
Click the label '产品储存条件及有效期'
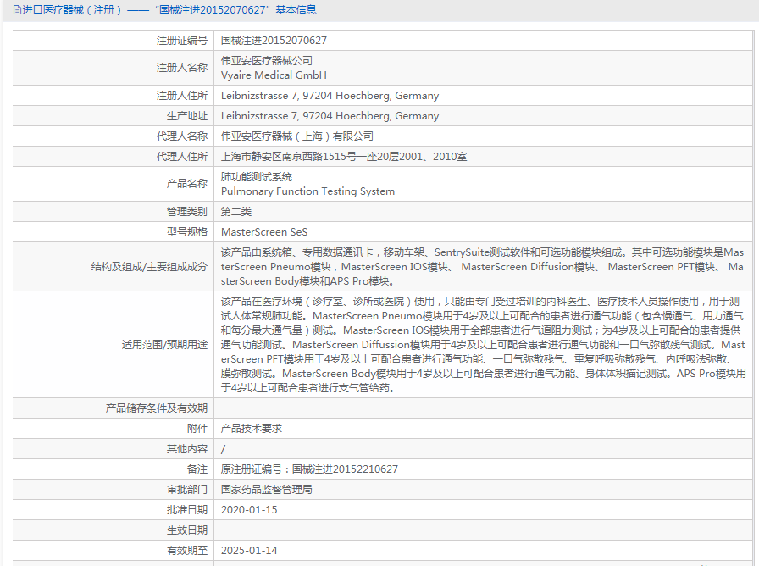pos(157,408)
